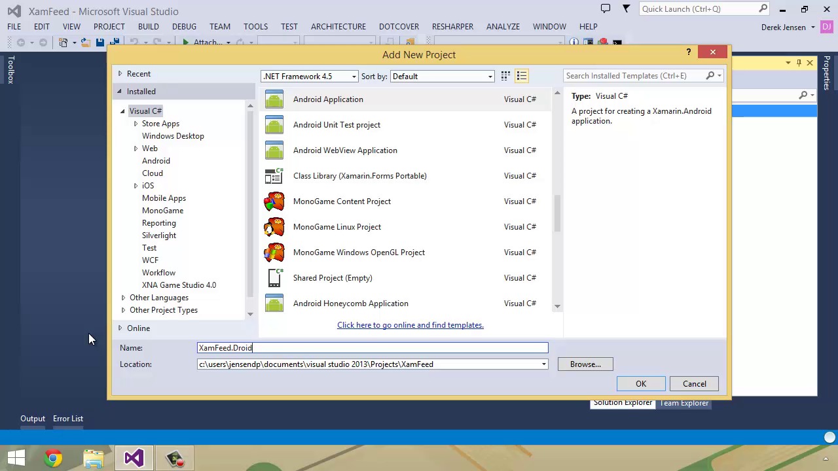Image resolution: width=838 pixels, height=471 pixels.
Task: Select Mobile Apps in the category tree
Action: click(164, 198)
